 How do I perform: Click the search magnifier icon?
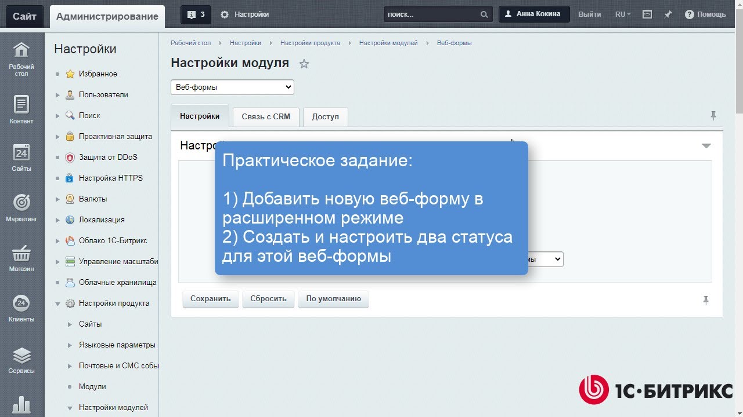(485, 14)
